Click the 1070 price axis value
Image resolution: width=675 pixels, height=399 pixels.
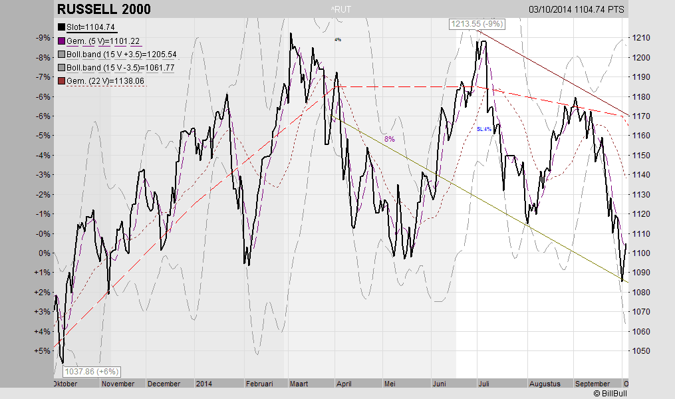tap(641, 312)
